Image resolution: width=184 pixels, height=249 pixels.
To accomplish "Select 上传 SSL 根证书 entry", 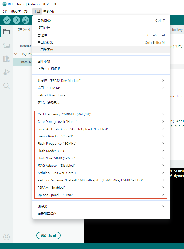I will [101, 69].
